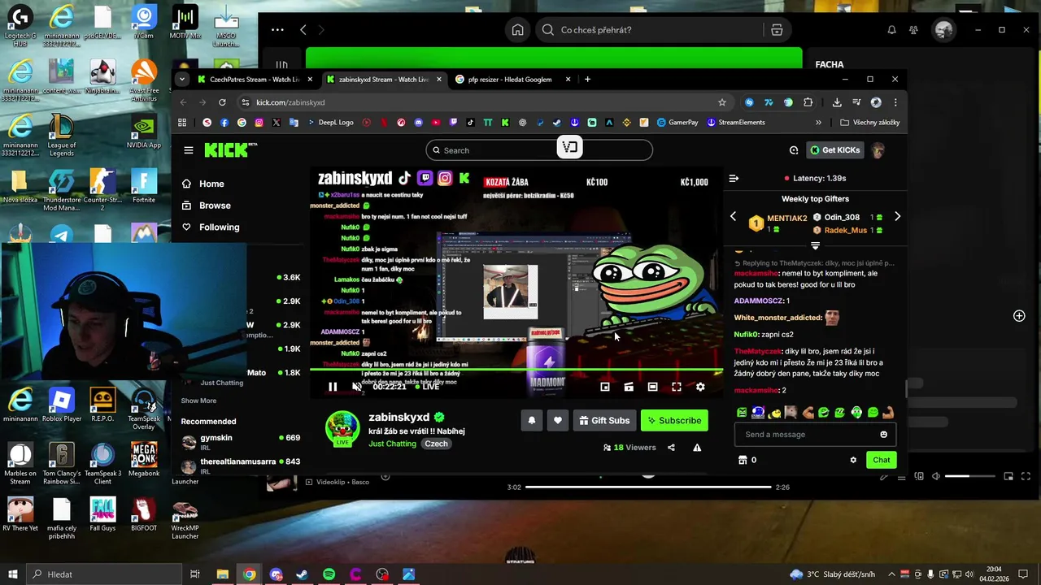Screen dimensions: 1041x585
Task: Bookmark this page with star icon
Action: point(721,102)
